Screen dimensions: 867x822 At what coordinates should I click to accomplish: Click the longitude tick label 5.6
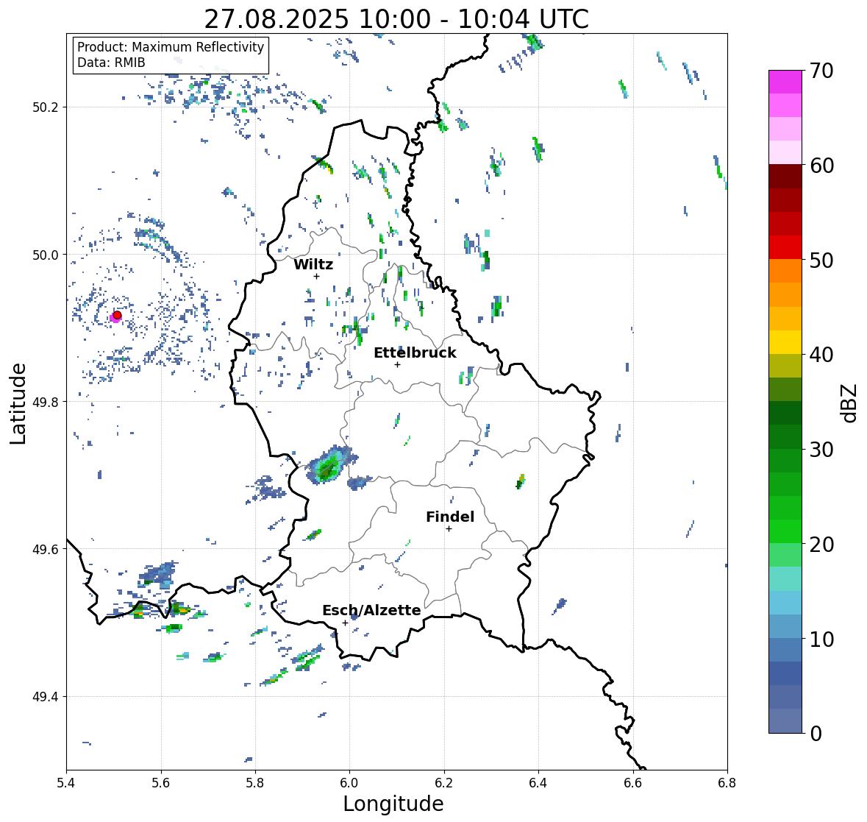pos(161,783)
